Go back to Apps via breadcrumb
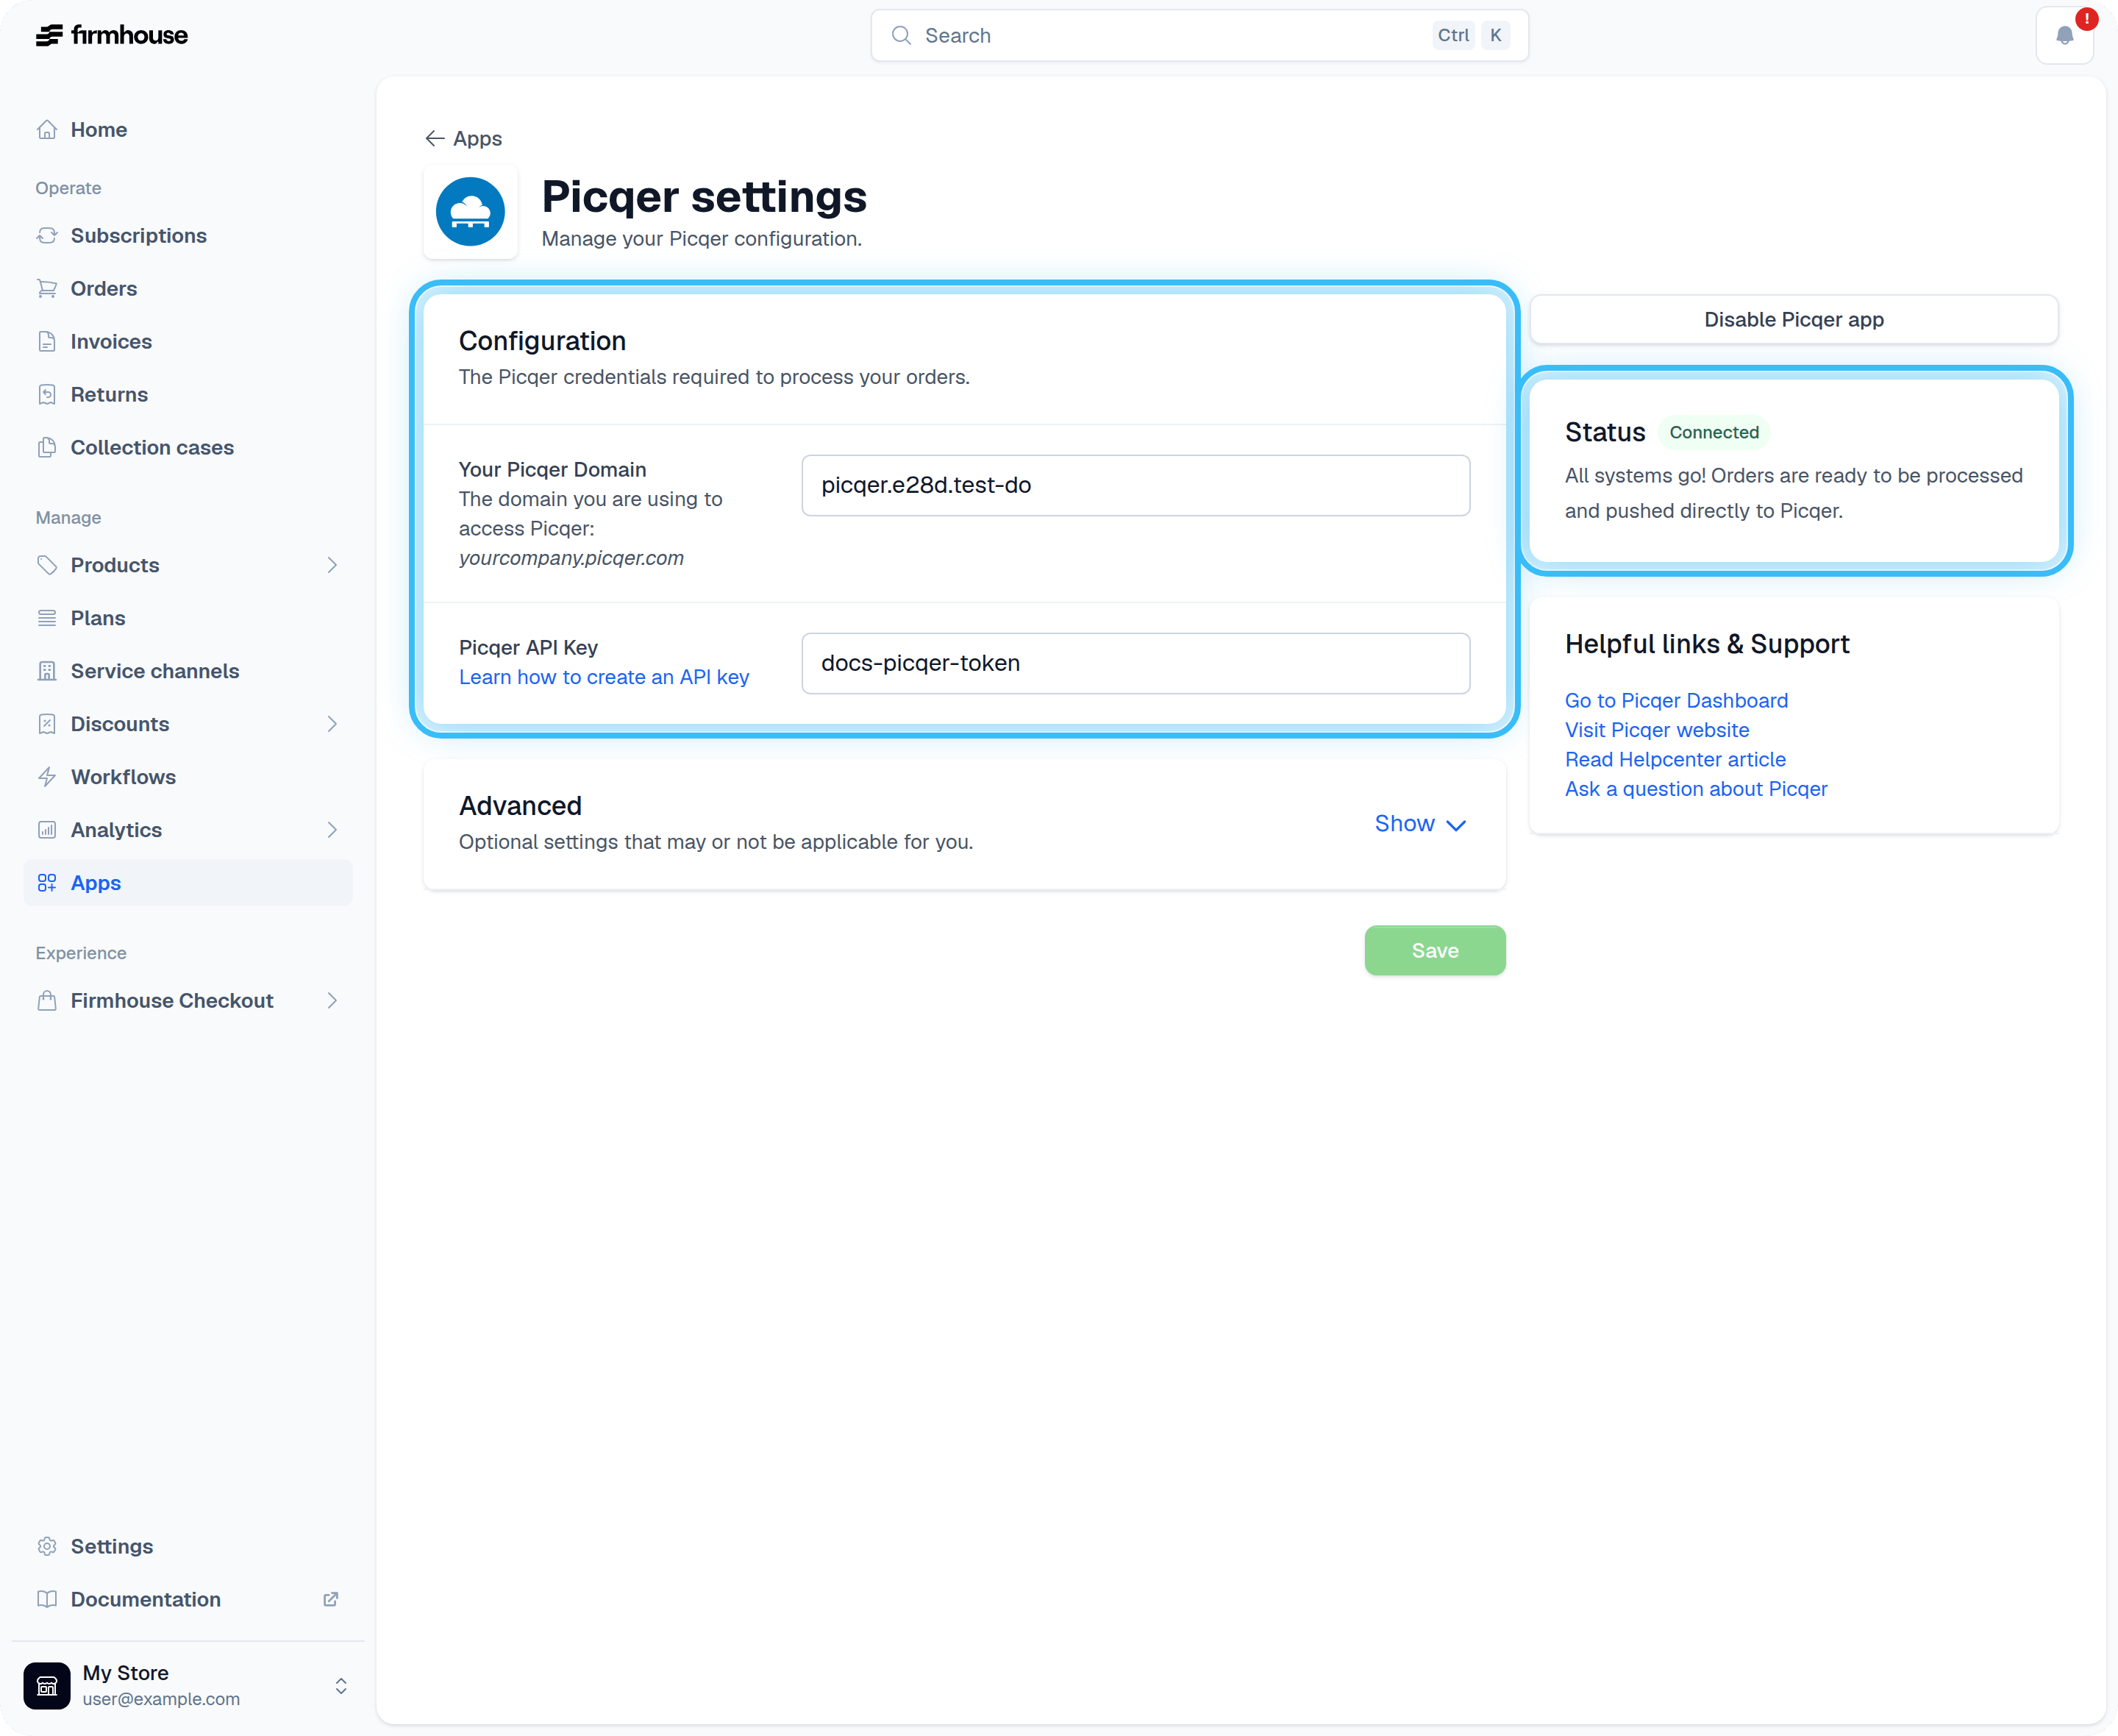Image resolution: width=2118 pixels, height=1736 pixels. (464, 139)
